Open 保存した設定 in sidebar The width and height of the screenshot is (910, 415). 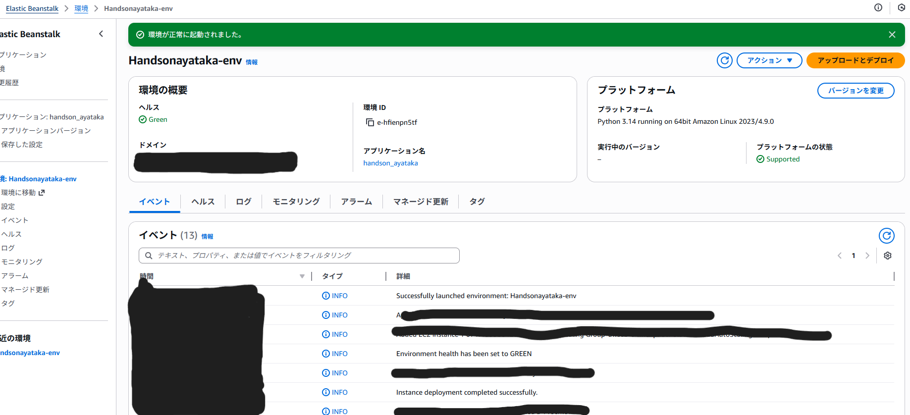[21, 145]
